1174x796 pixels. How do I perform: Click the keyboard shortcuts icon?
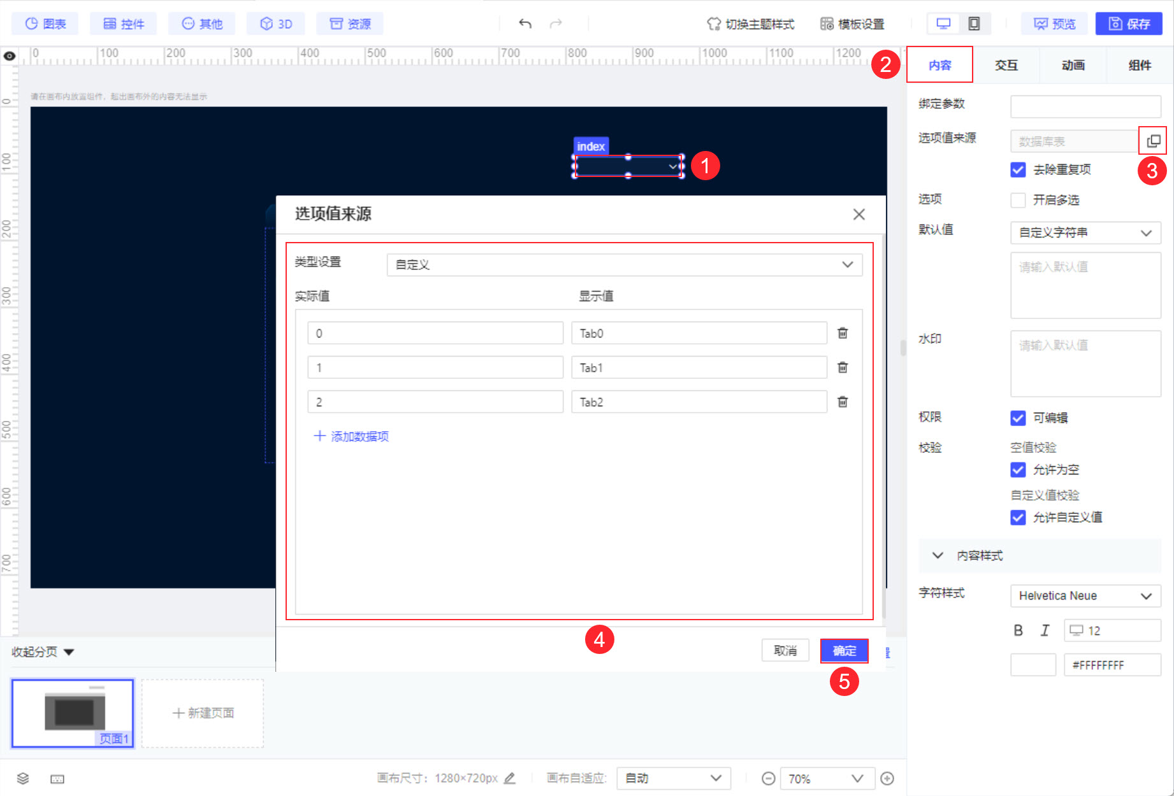(x=57, y=779)
